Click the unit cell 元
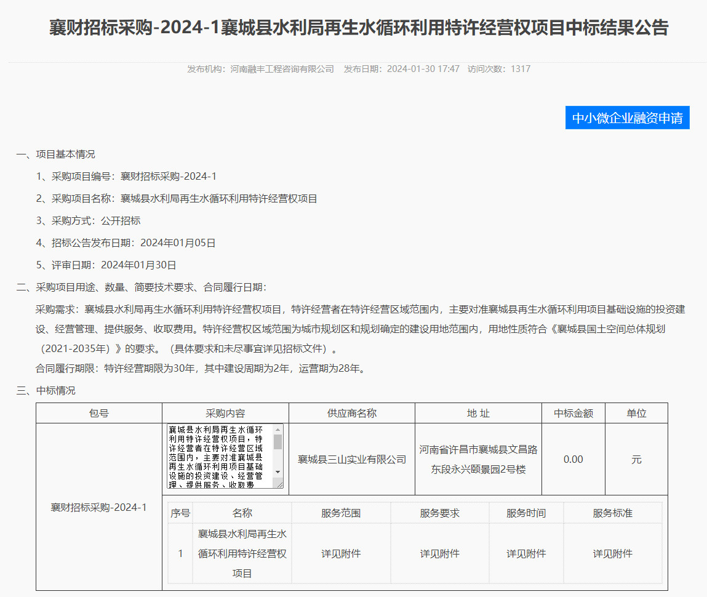This screenshot has height=597, width=707. (x=636, y=460)
